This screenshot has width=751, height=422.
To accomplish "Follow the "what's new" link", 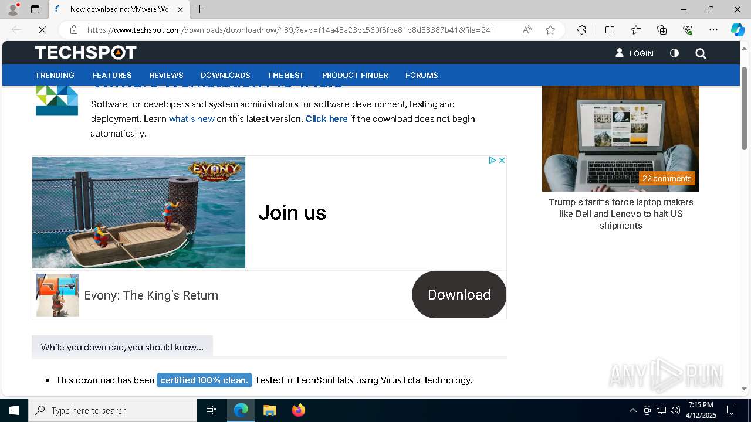I will pyautogui.click(x=192, y=119).
